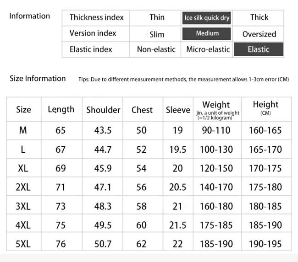Image resolution: width=298 pixels, height=262 pixels.
Task: Click the Size column header
Action: [x=23, y=110]
